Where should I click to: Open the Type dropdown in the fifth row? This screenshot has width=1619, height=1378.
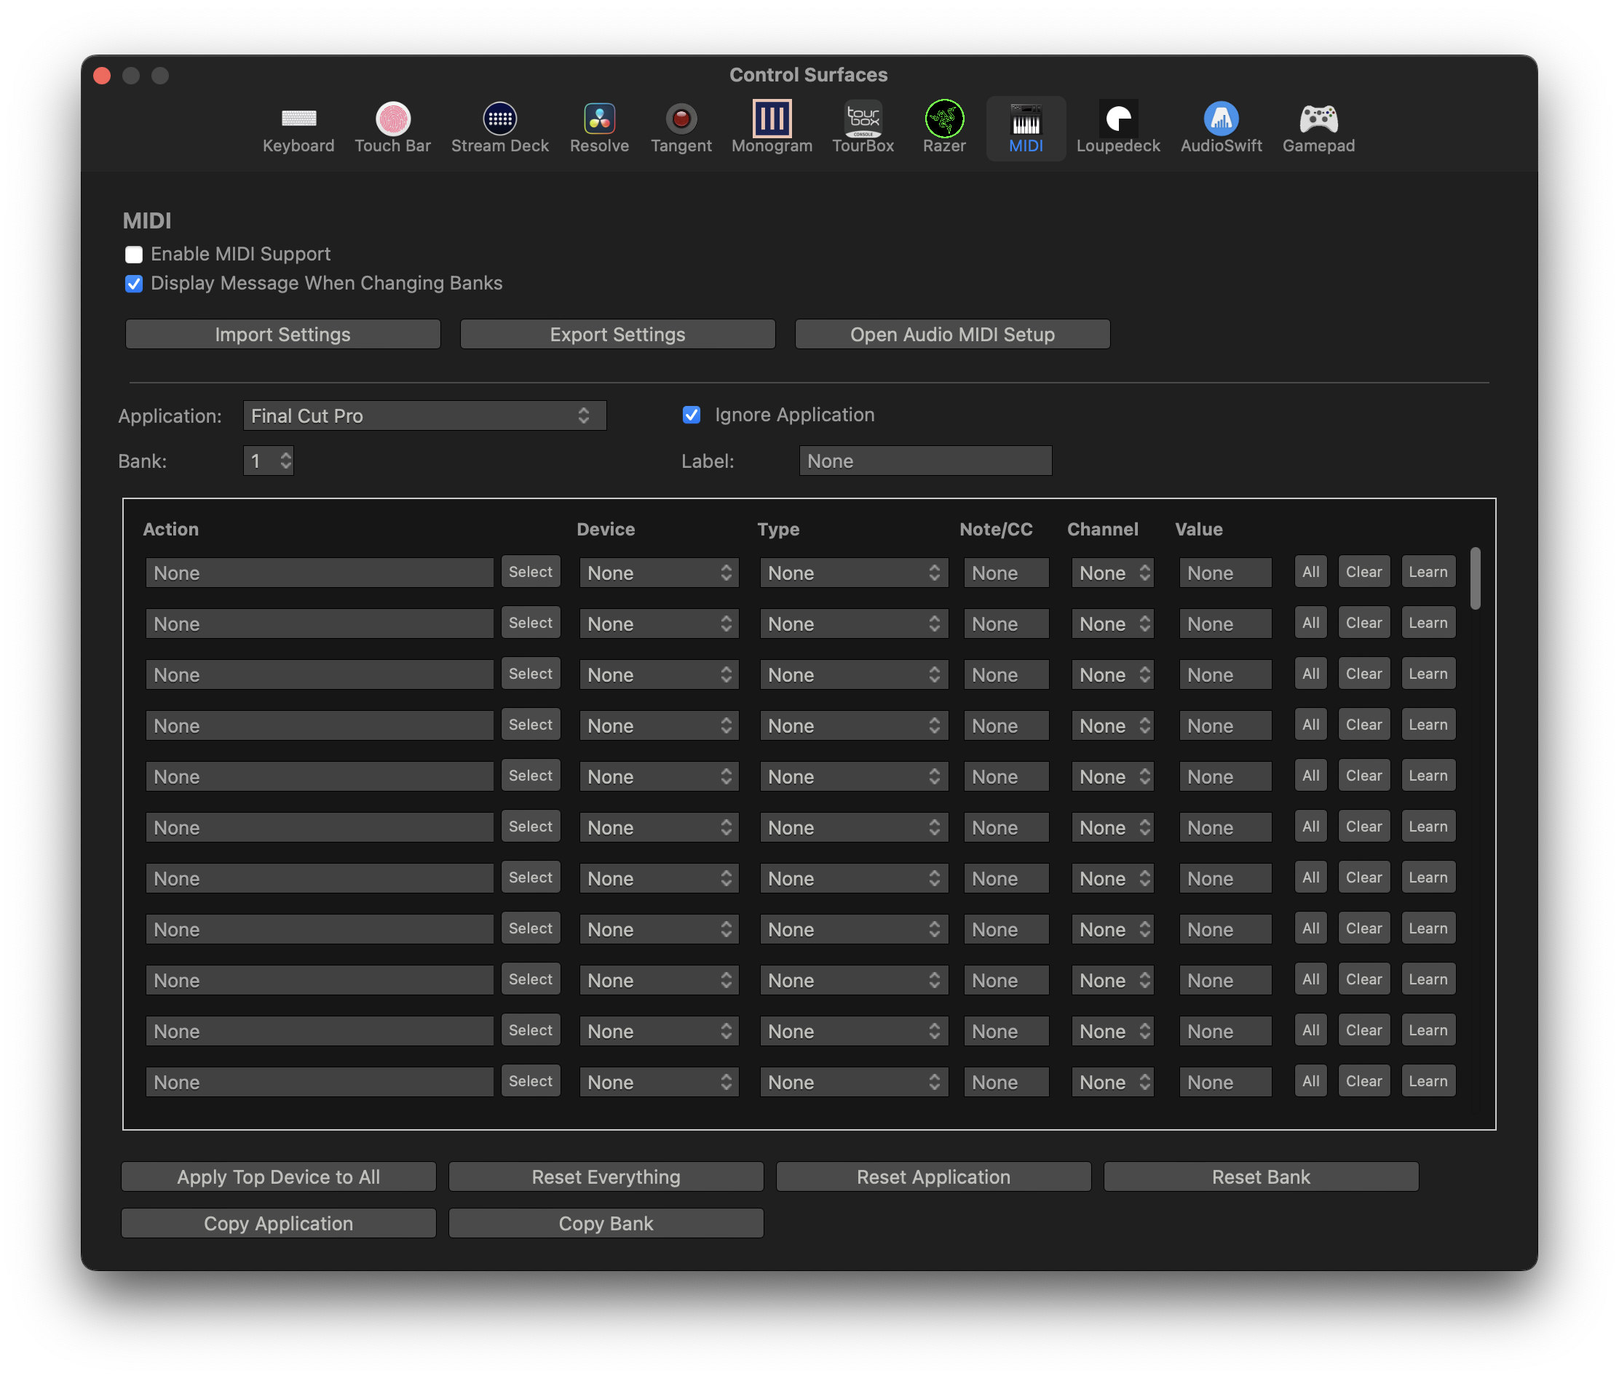[853, 777]
